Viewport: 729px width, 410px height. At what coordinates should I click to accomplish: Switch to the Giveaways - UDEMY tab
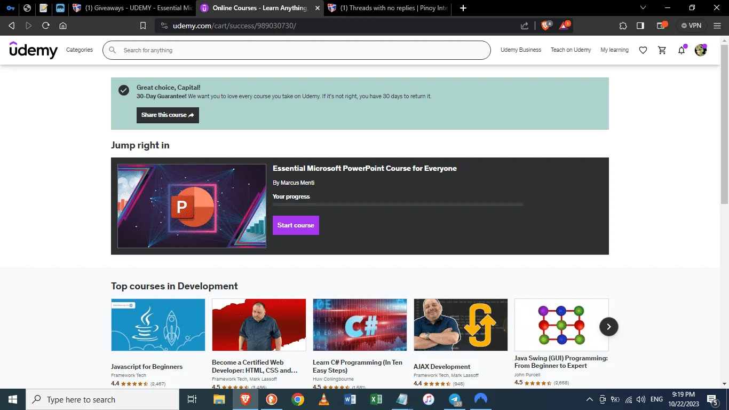(x=132, y=8)
